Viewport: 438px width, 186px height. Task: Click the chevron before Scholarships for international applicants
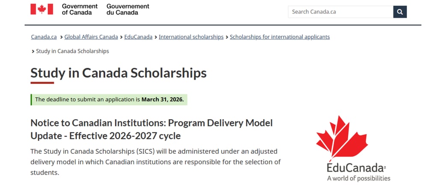pyautogui.click(x=227, y=37)
